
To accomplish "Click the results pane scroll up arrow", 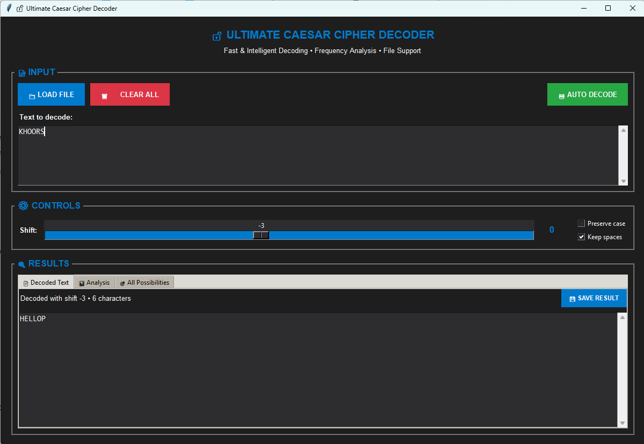I will click(623, 317).
